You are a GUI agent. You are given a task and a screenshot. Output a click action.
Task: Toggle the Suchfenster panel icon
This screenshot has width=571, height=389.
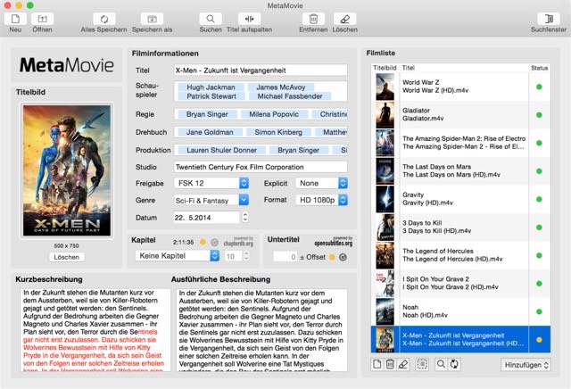coord(549,19)
